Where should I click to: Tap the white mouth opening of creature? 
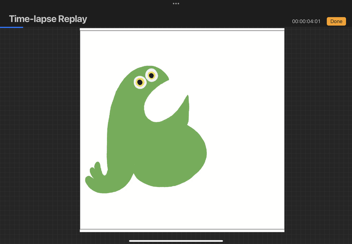click(x=161, y=103)
